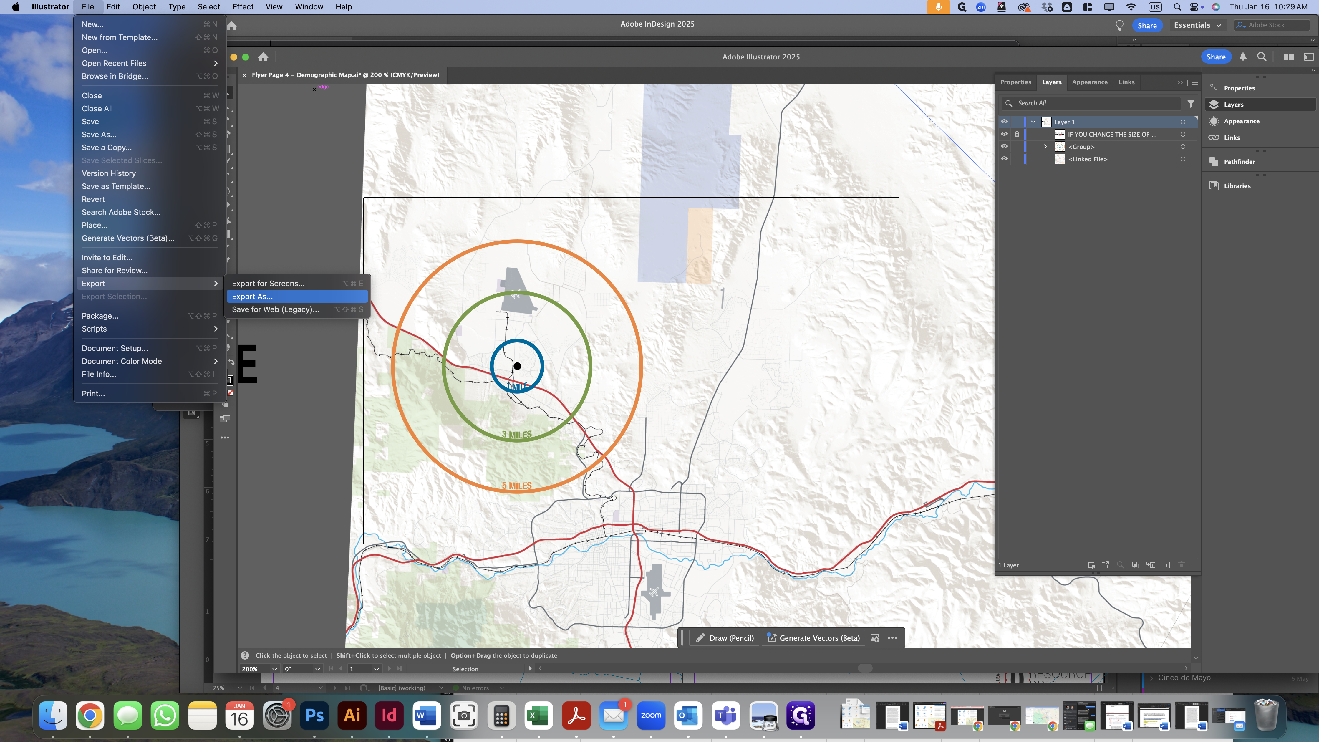The height and width of the screenshot is (742, 1319).
Task: Open the Object menu in menu bar
Action: point(144,7)
